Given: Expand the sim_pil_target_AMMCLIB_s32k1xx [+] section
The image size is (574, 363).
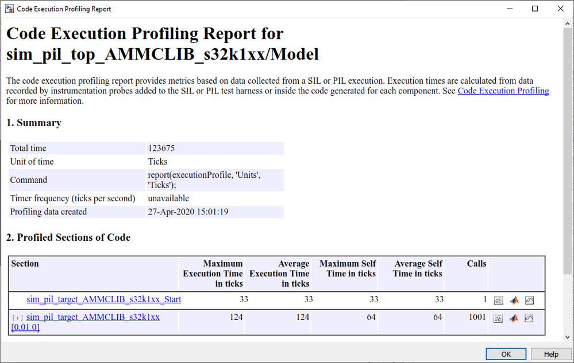Looking at the screenshot, I should [x=17, y=318].
